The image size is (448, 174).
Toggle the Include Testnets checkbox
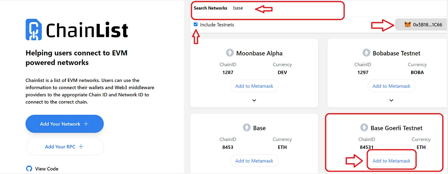[x=196, y=25]
